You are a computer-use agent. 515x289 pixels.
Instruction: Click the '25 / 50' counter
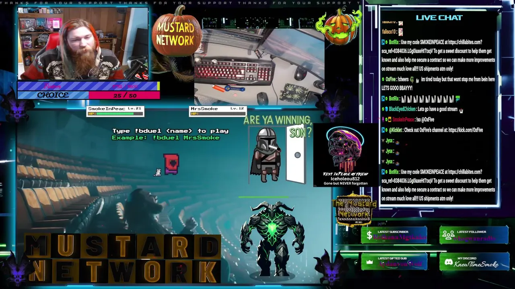point(125,96)
